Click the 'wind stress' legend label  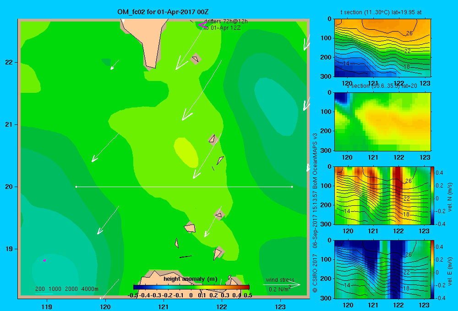coord(280,279)
